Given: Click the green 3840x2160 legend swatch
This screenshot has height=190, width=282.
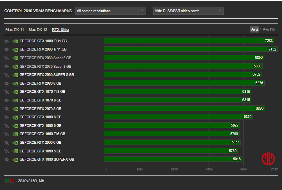Looking at the screenshot, I should [7, 181].
